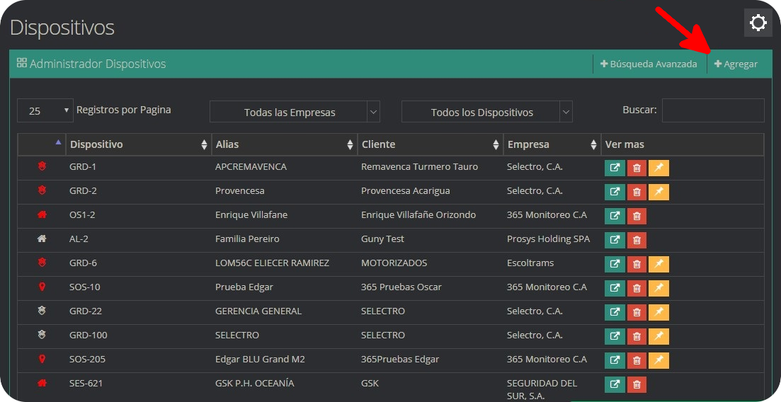781x402 pixels.
Task: Select the Prueba Edgar alias cell
Action: [x=244, y=287]
